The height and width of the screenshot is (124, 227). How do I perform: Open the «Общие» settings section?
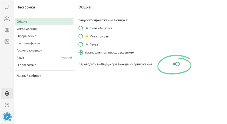click(44, 22)
